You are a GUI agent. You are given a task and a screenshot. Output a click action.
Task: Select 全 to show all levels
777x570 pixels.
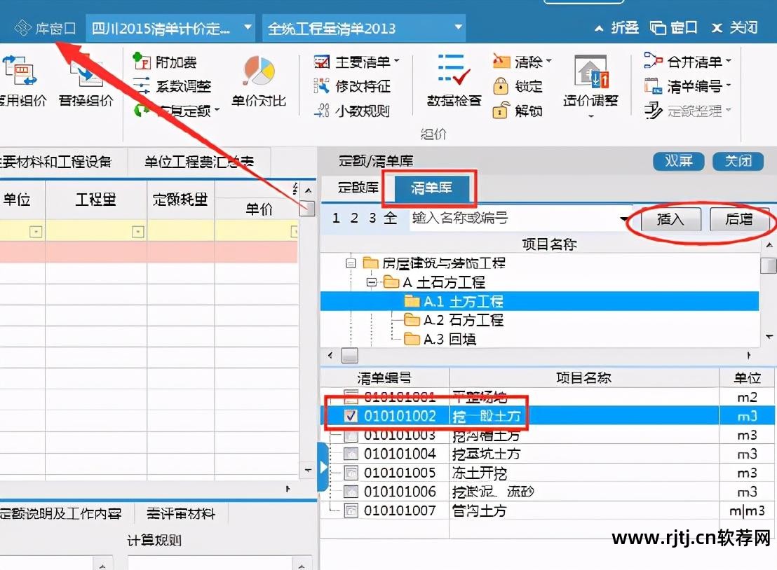coord(391,218)
